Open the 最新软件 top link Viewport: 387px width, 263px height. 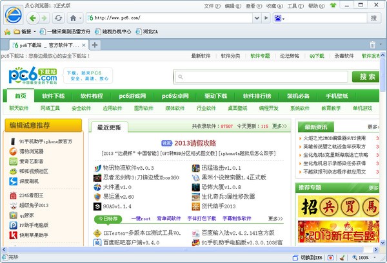point(201,56)
